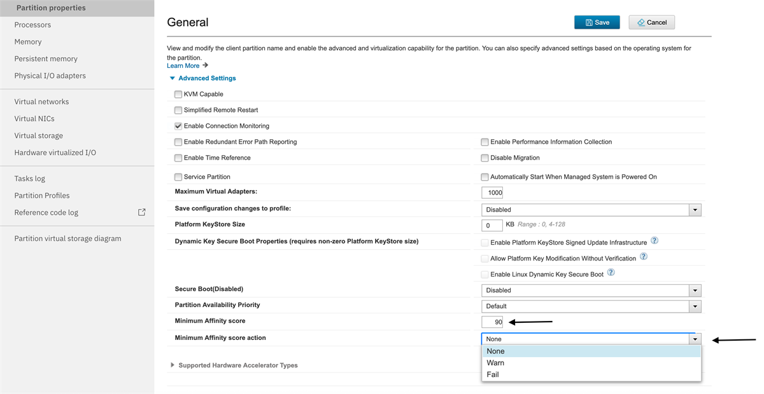
Task: Open Hardware virtualized I/O
Action: (55, 153)
